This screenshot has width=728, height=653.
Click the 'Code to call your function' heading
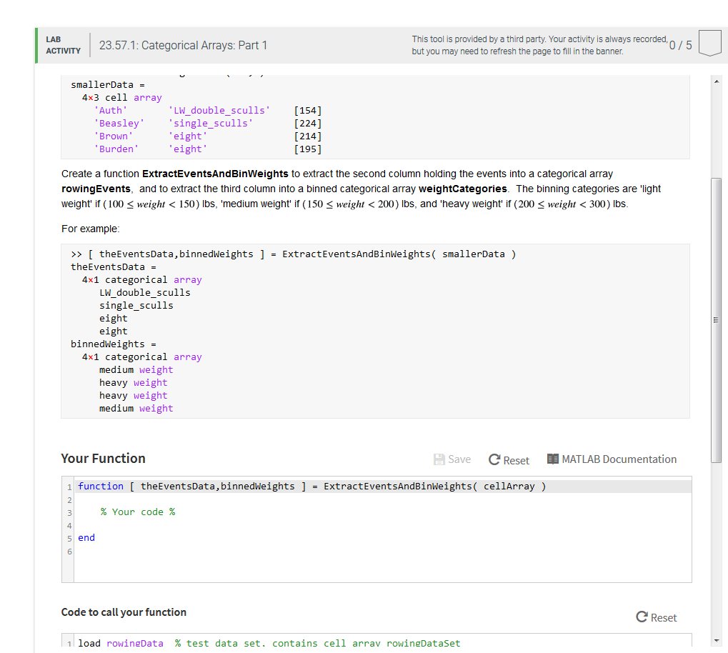click(x=123, y=613)
